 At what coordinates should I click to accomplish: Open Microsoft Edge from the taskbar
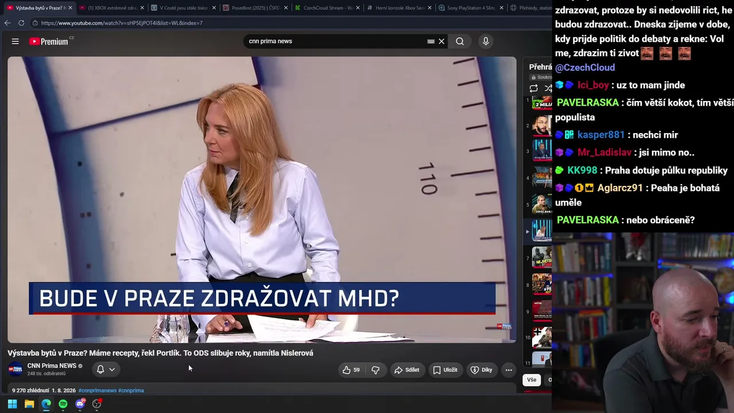tap(46, 404)
